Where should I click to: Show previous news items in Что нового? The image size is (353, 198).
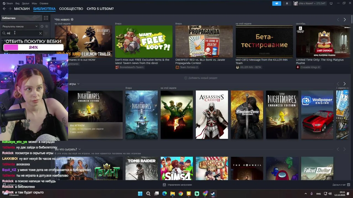tap(338, 20)
